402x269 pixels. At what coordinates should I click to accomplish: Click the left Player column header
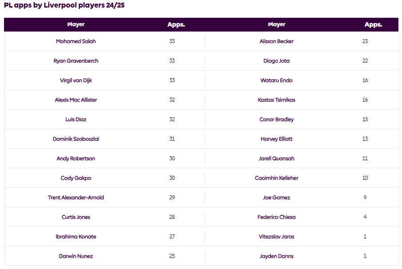tap(76, 24)
